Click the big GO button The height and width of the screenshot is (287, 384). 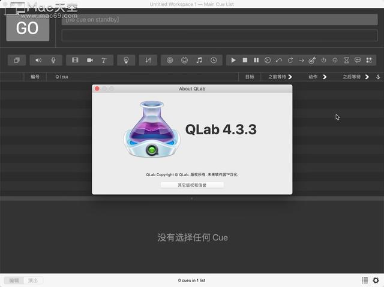point(28,28)
